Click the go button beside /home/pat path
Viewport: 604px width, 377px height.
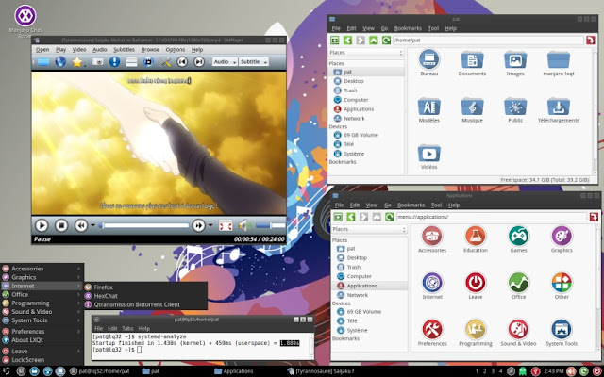coord(591,40)
